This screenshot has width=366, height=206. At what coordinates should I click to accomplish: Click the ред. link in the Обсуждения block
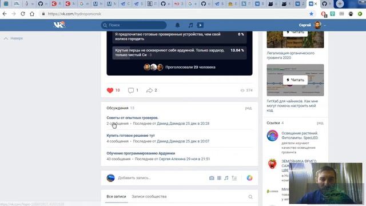pos(248,108)
